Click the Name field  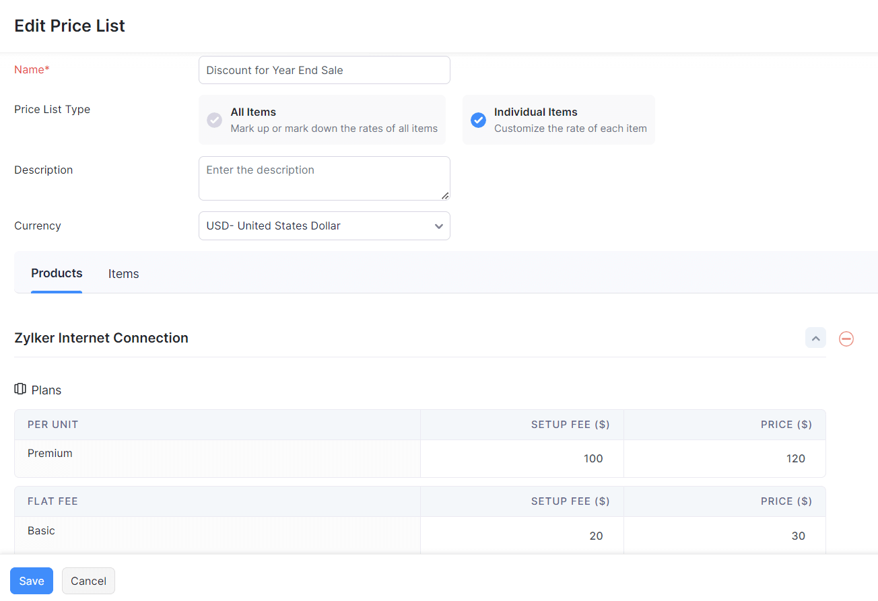(x=324, y=70)
